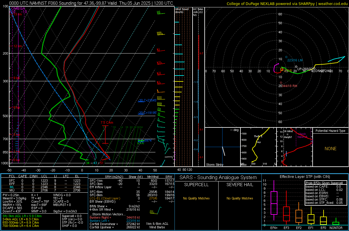
Task: Click the Theta-E v. Pres inset label
Action: [258, 139]
